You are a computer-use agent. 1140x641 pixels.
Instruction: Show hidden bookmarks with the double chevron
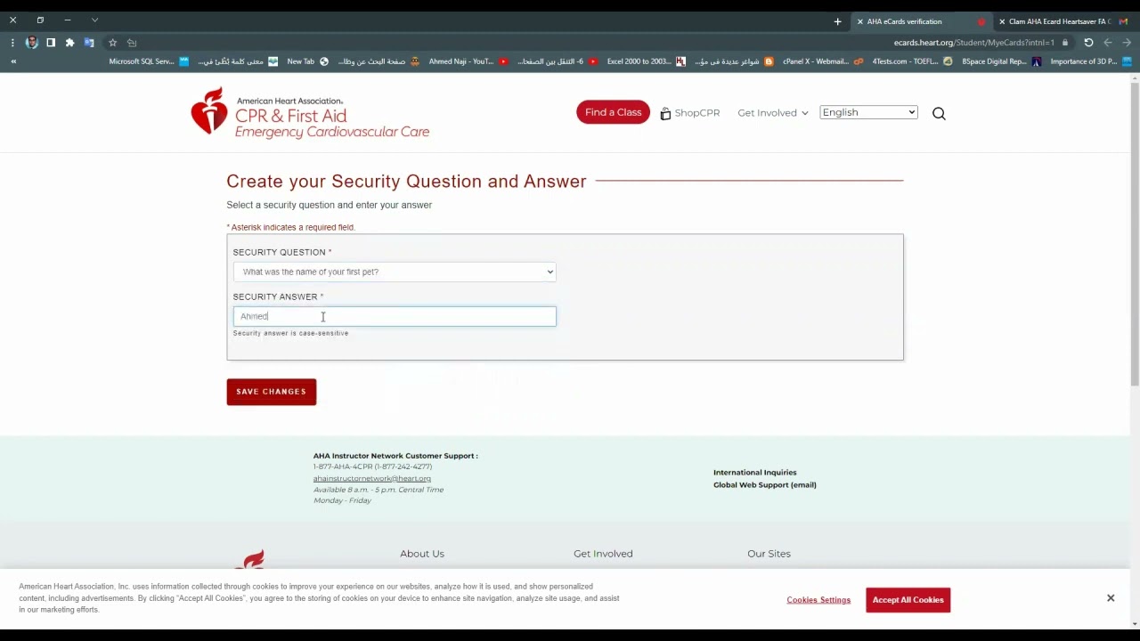point(13,61)
